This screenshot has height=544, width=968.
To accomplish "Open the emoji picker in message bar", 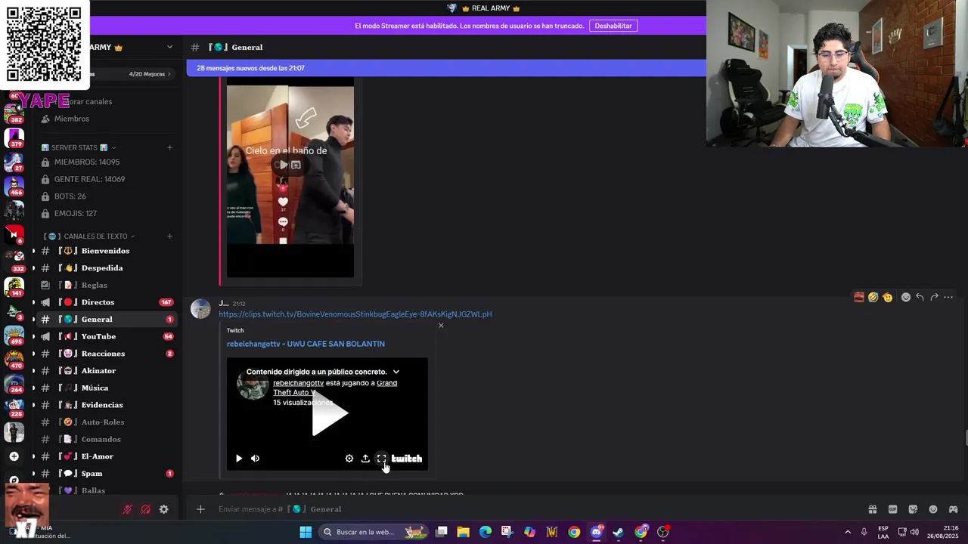I will click(x=933, y=509).
